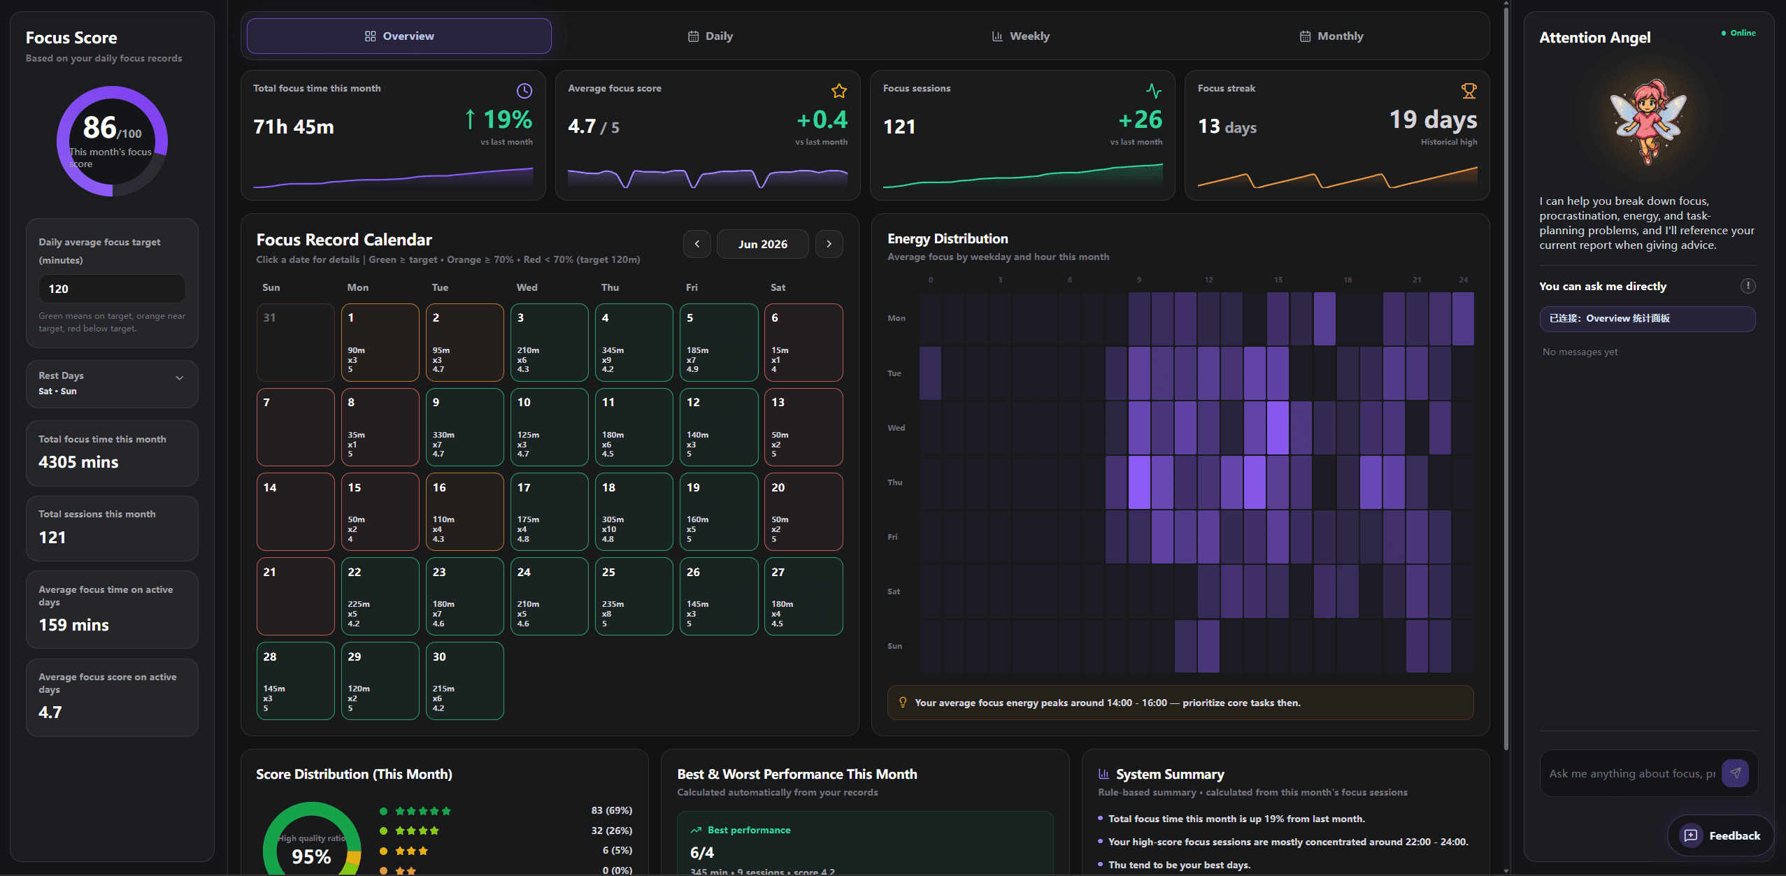Image resolution: width=1786 pixels, height=876 pixels.
Task: Click the 86/100 focus score ring
Action: tap(112, 141)
